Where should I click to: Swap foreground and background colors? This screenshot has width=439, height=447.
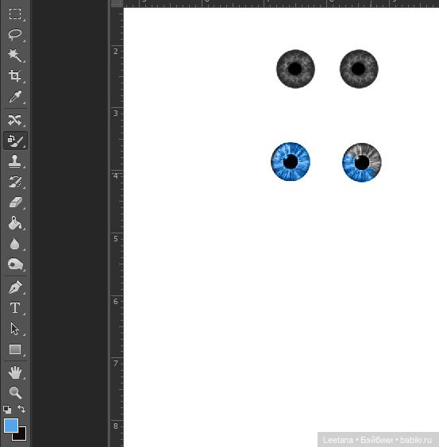click(21, 409)
